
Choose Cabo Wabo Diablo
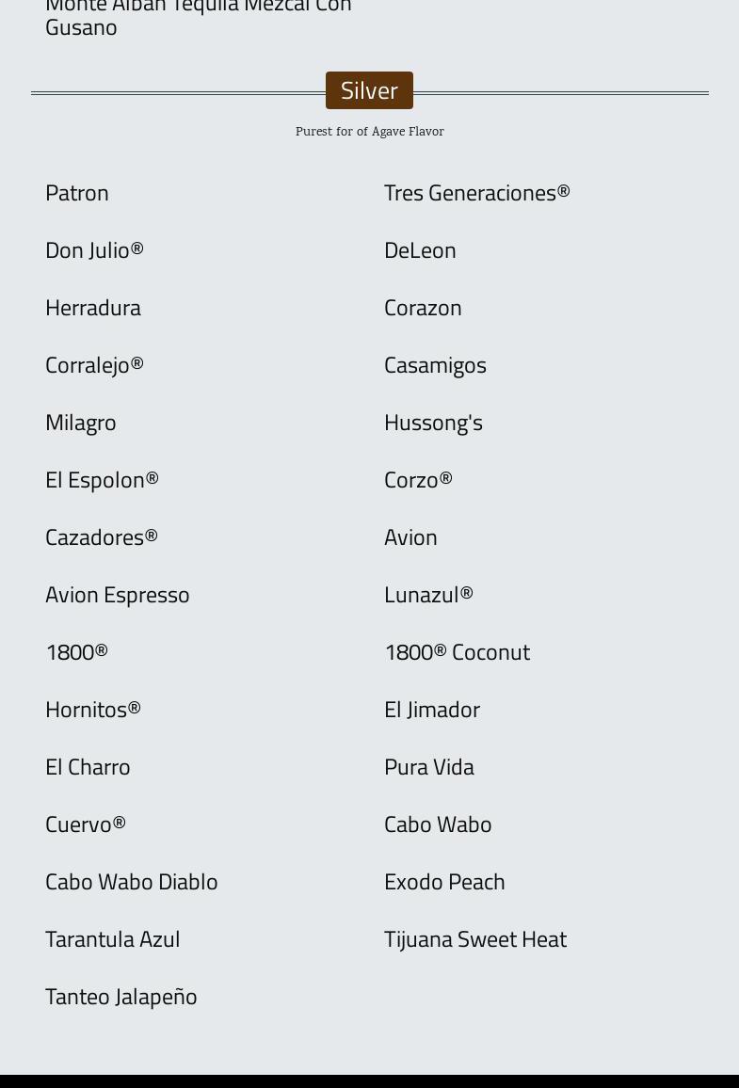(x=132, y=882)
